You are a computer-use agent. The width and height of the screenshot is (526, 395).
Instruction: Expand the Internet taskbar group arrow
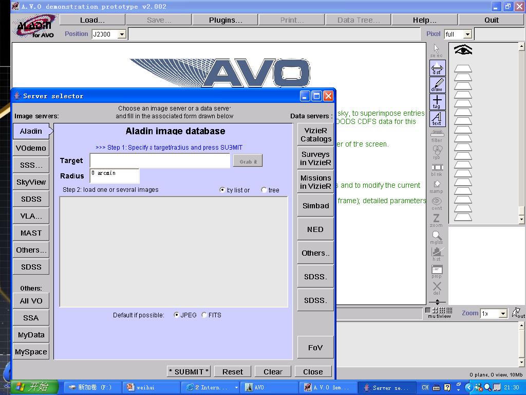(x=236, y=388)
